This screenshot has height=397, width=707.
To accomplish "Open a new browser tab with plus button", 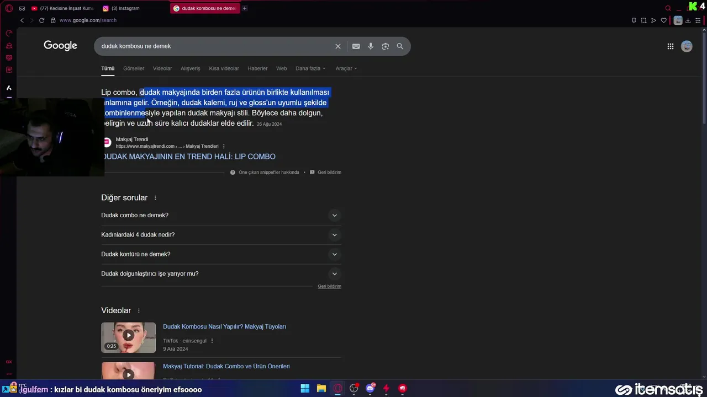I will (245, 8).
